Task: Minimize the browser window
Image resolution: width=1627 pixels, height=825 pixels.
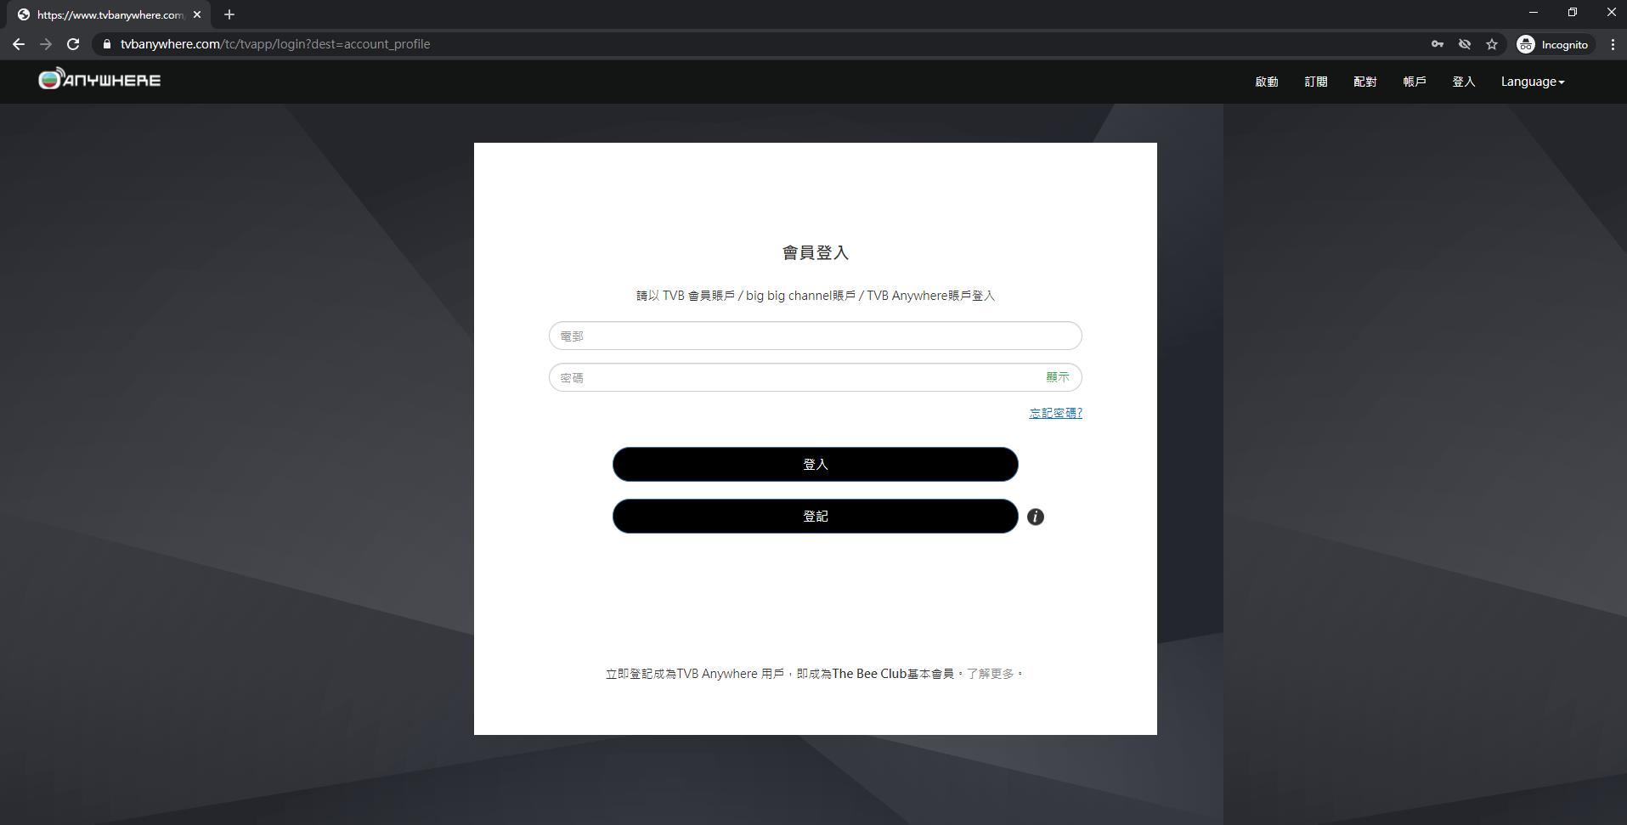Action: click(1534, 13)
